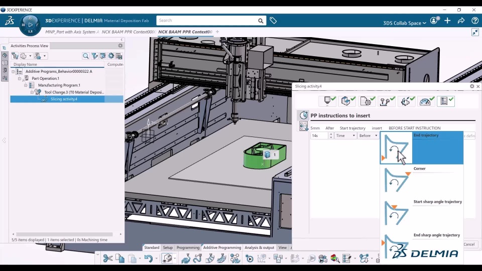Click the share arrow icon
482x271 pixels.
tap(461, 21)
